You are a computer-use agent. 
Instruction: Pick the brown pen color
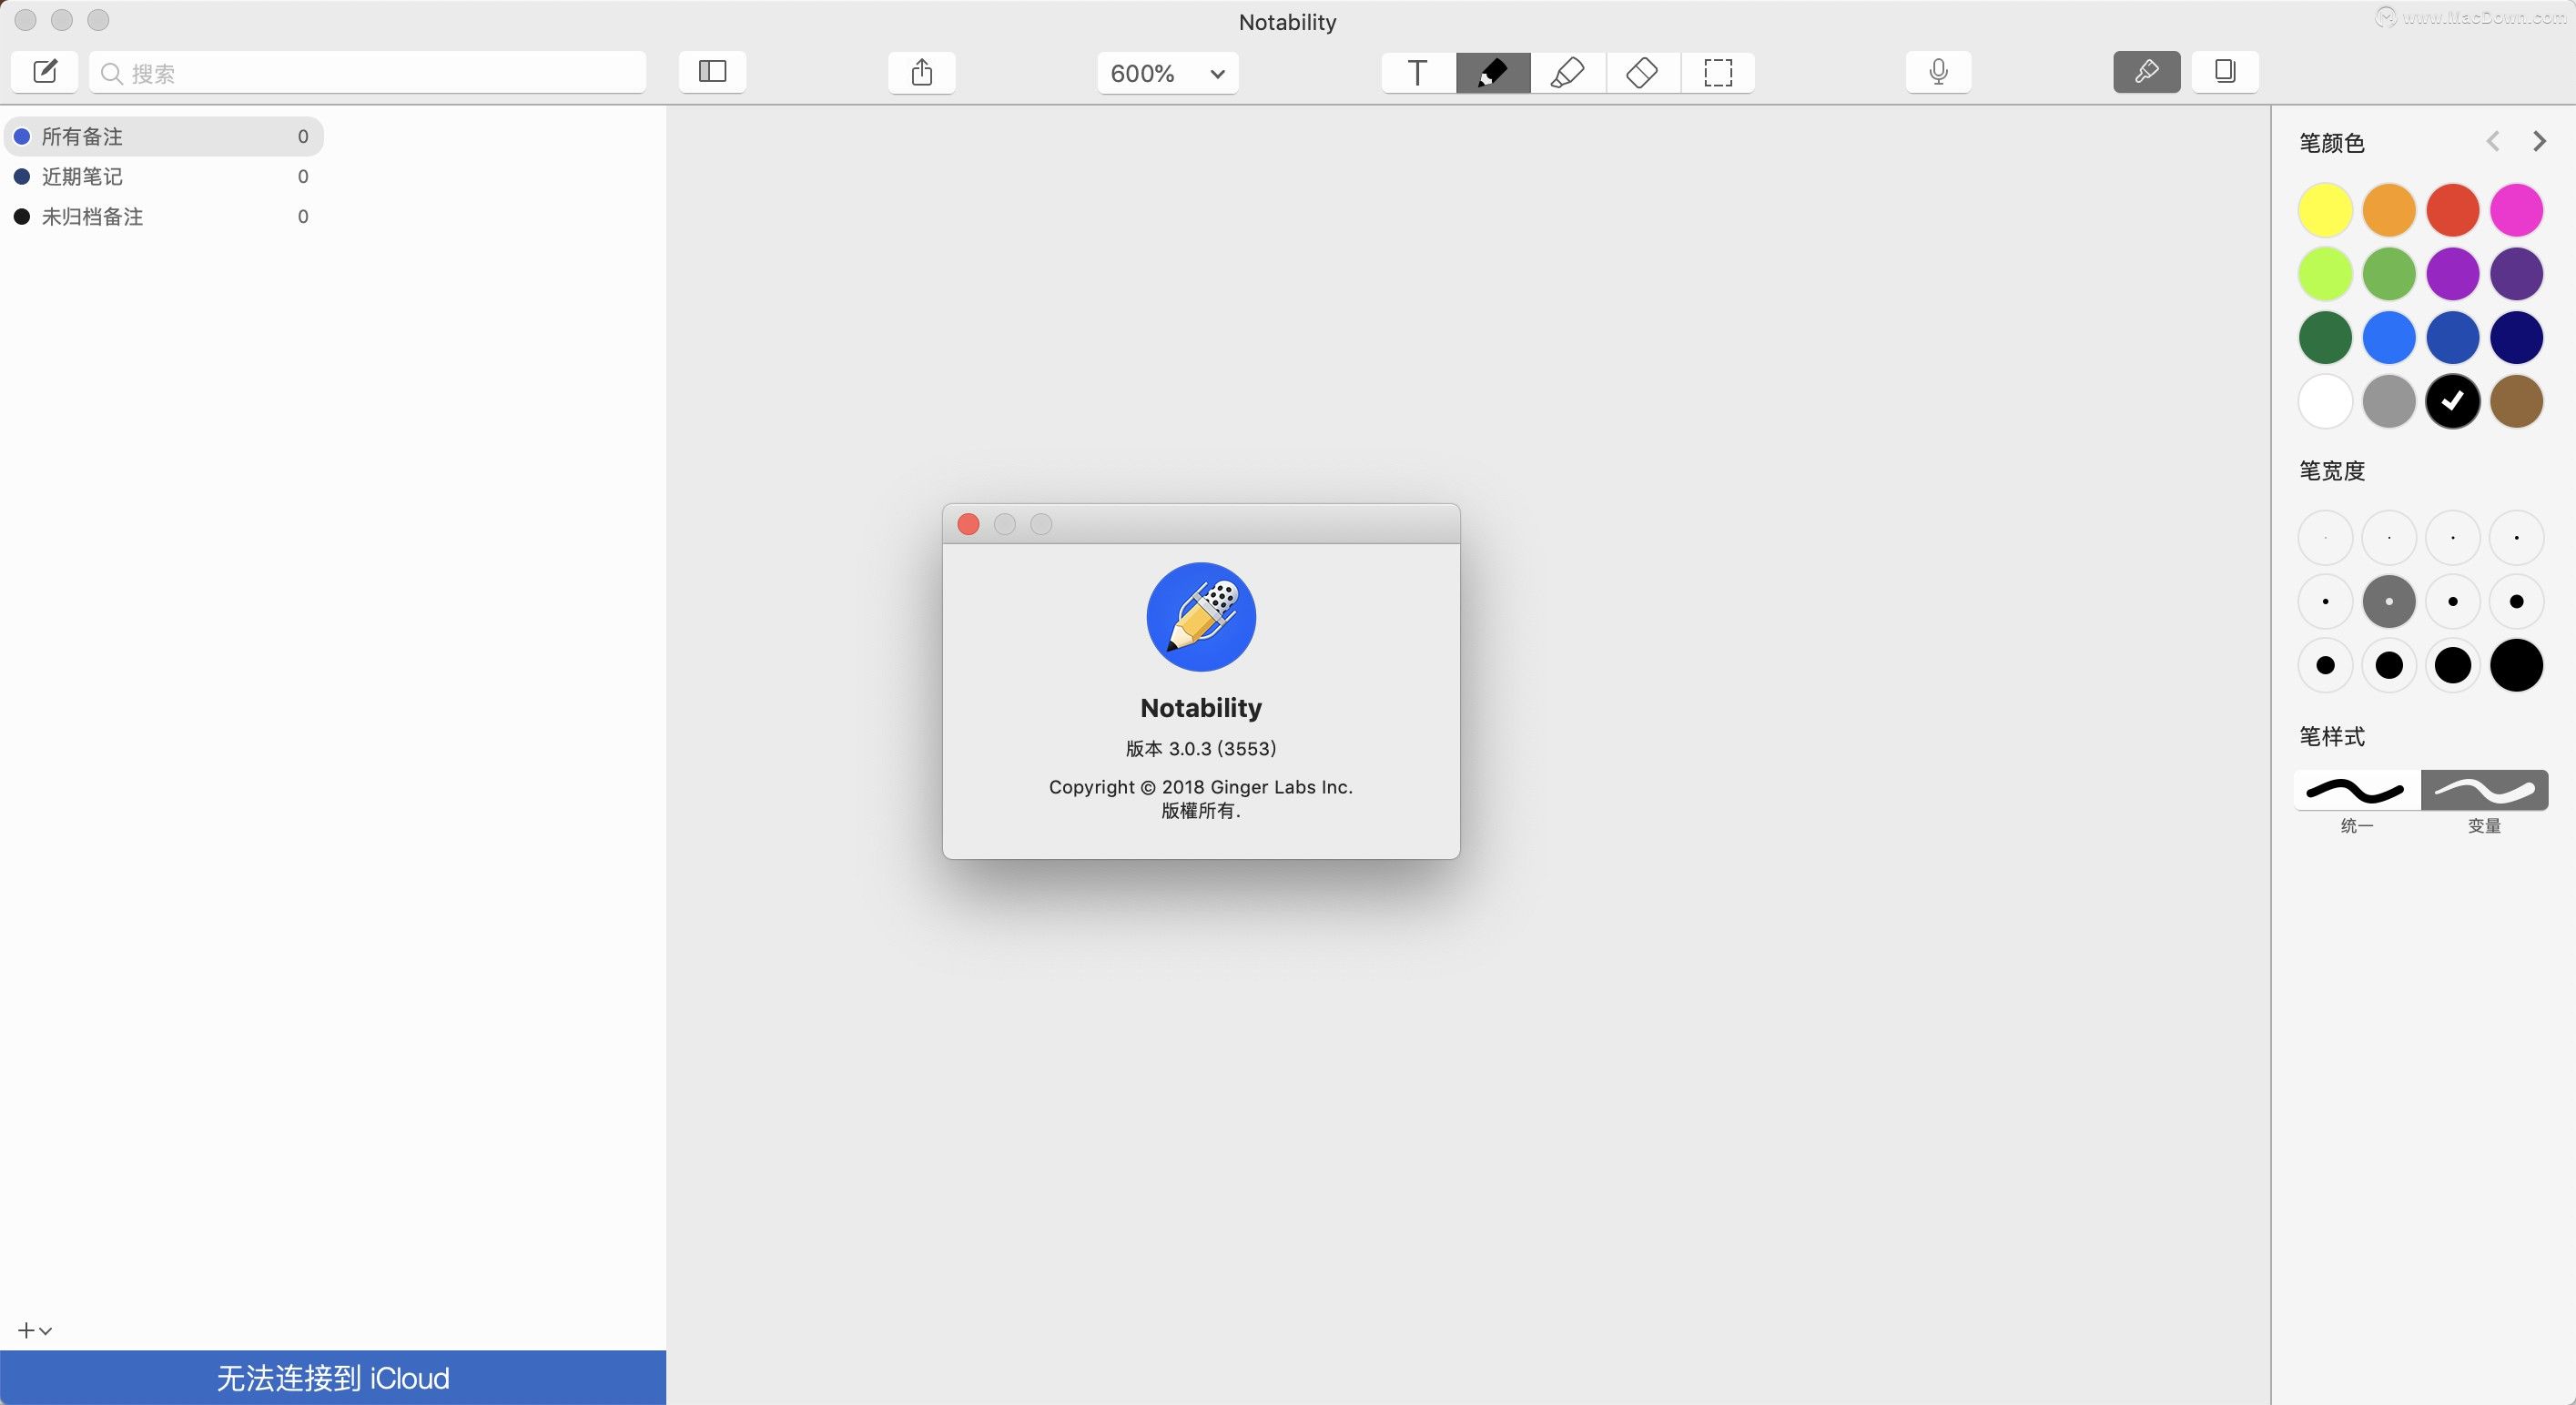tap(2516, 401)
